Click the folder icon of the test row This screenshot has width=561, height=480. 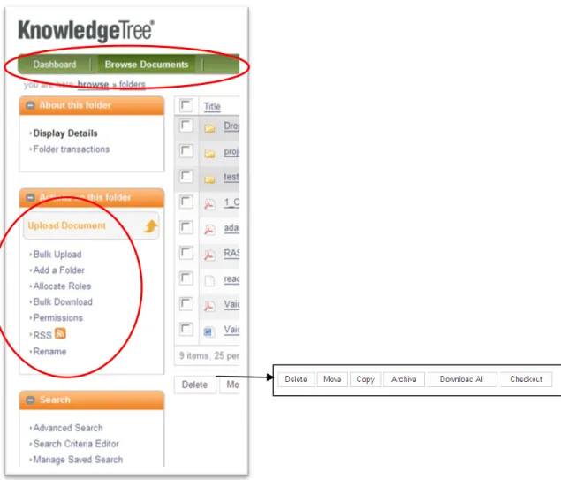[x=209, y=179]
